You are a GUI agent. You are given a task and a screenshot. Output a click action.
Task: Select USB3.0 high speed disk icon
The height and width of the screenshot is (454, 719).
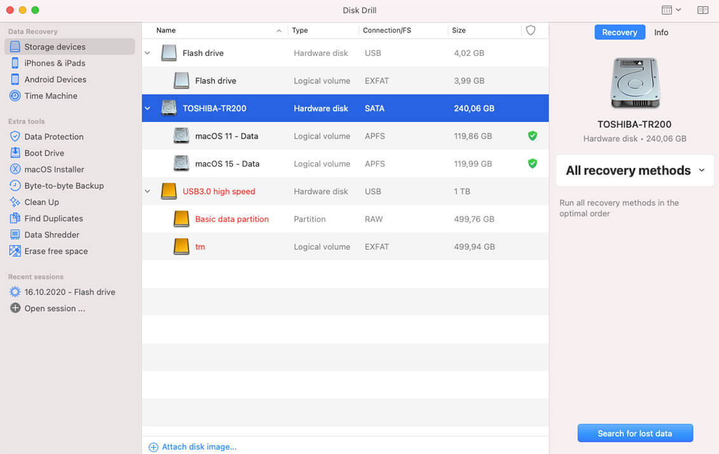[169, 191]
